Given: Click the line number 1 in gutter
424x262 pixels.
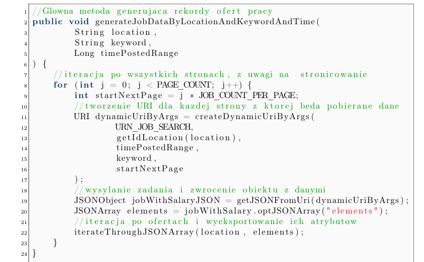Looking at the screenshot, I should click(x=25, y=12).
